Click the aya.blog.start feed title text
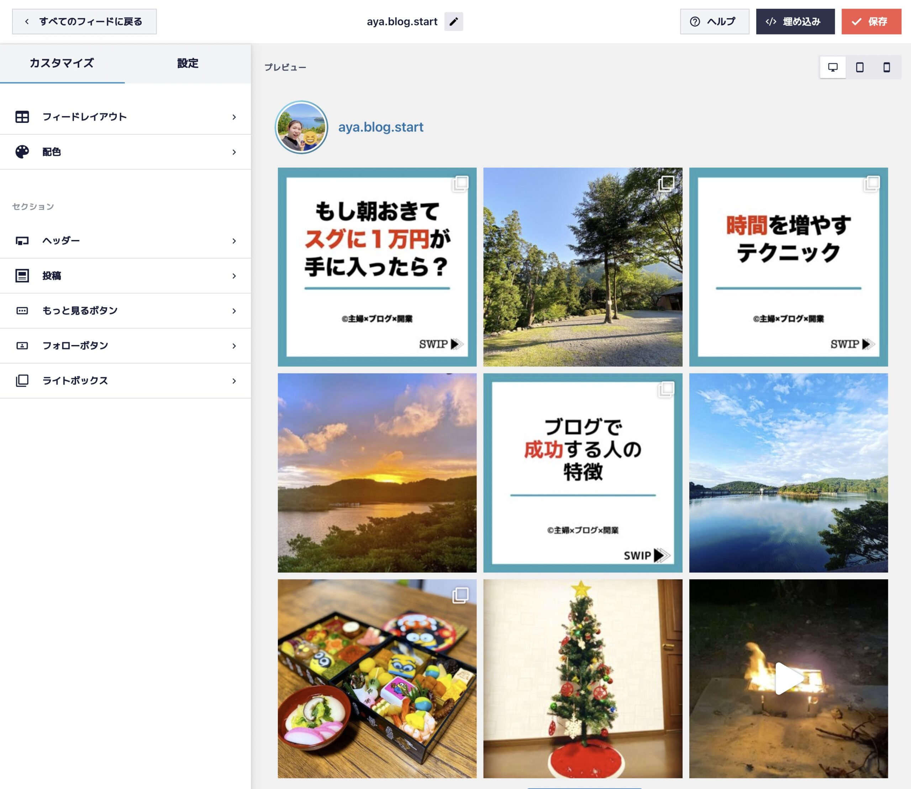The height and width of the screenshot is (789, 911). point(402,22)
